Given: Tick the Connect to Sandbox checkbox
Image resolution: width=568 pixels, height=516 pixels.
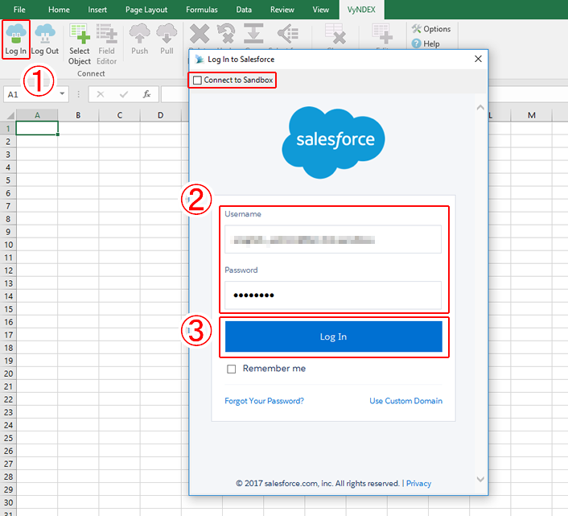Looking at the screenshot, I should tap(197, 80).
